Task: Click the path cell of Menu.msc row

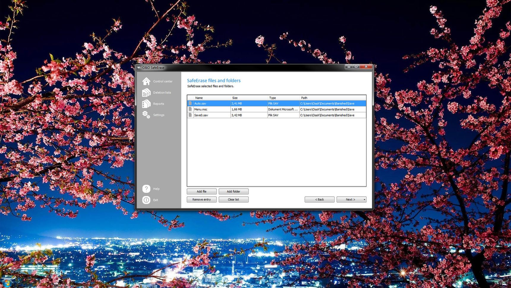Action: point(333,109)
